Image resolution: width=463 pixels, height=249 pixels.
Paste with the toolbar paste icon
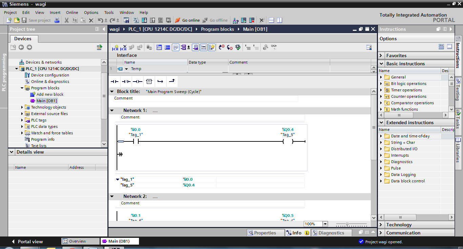(x=83, y=20)
